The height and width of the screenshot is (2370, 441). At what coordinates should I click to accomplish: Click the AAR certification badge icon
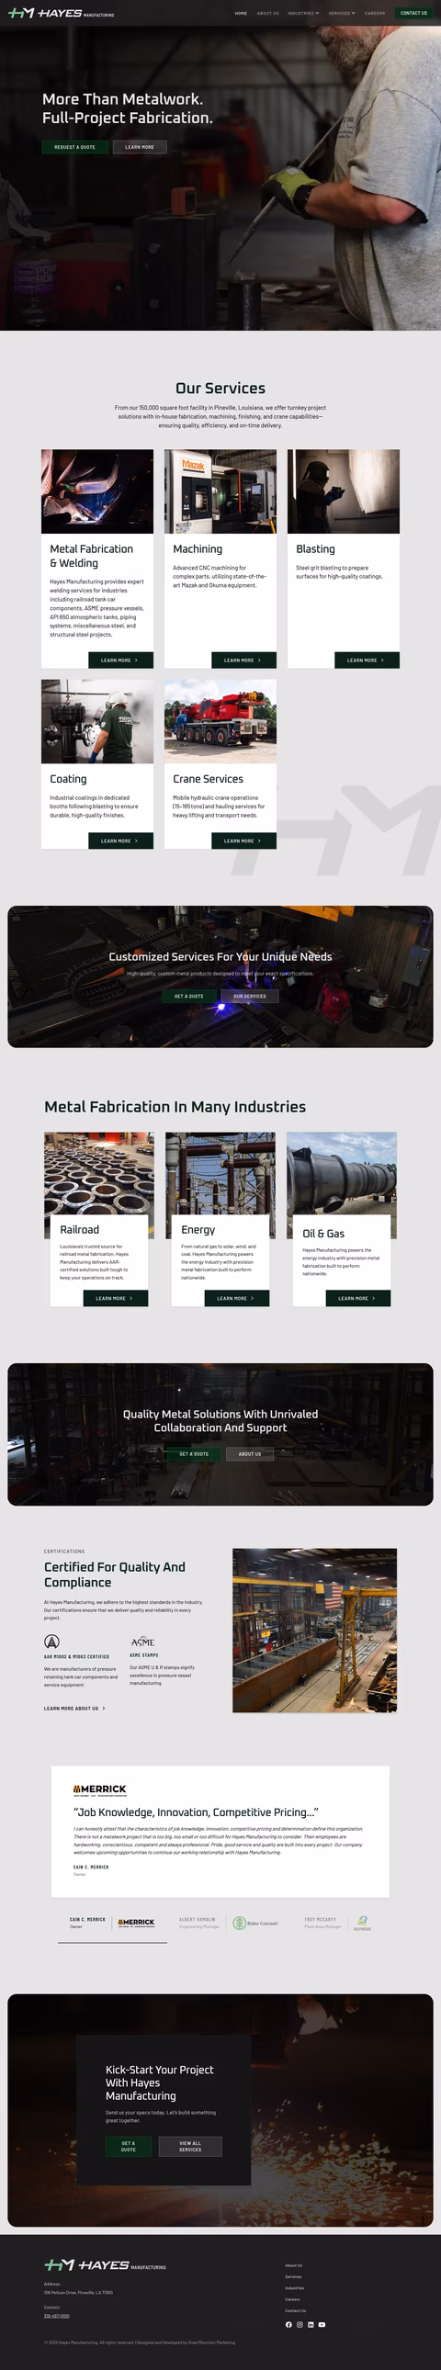[52, 1642]
